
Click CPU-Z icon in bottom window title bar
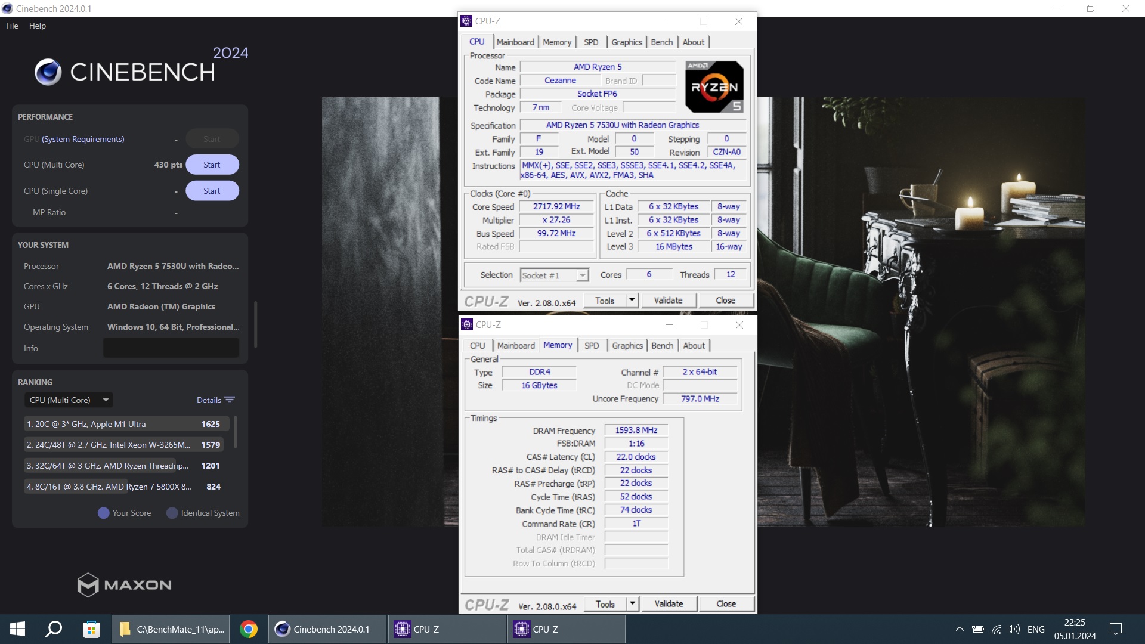point(468,324)
